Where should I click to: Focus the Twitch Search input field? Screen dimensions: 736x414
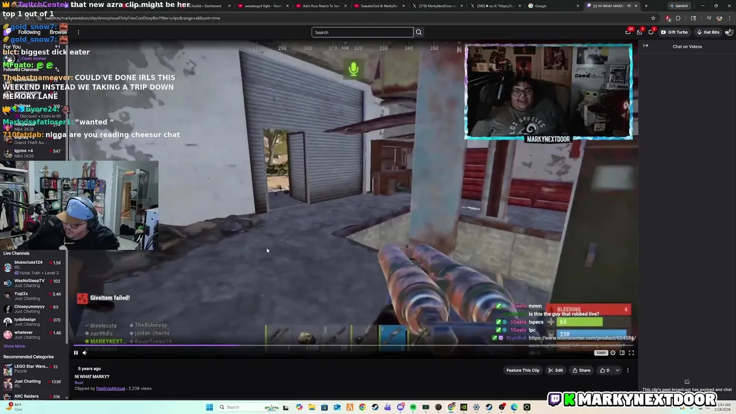(362, 32)
